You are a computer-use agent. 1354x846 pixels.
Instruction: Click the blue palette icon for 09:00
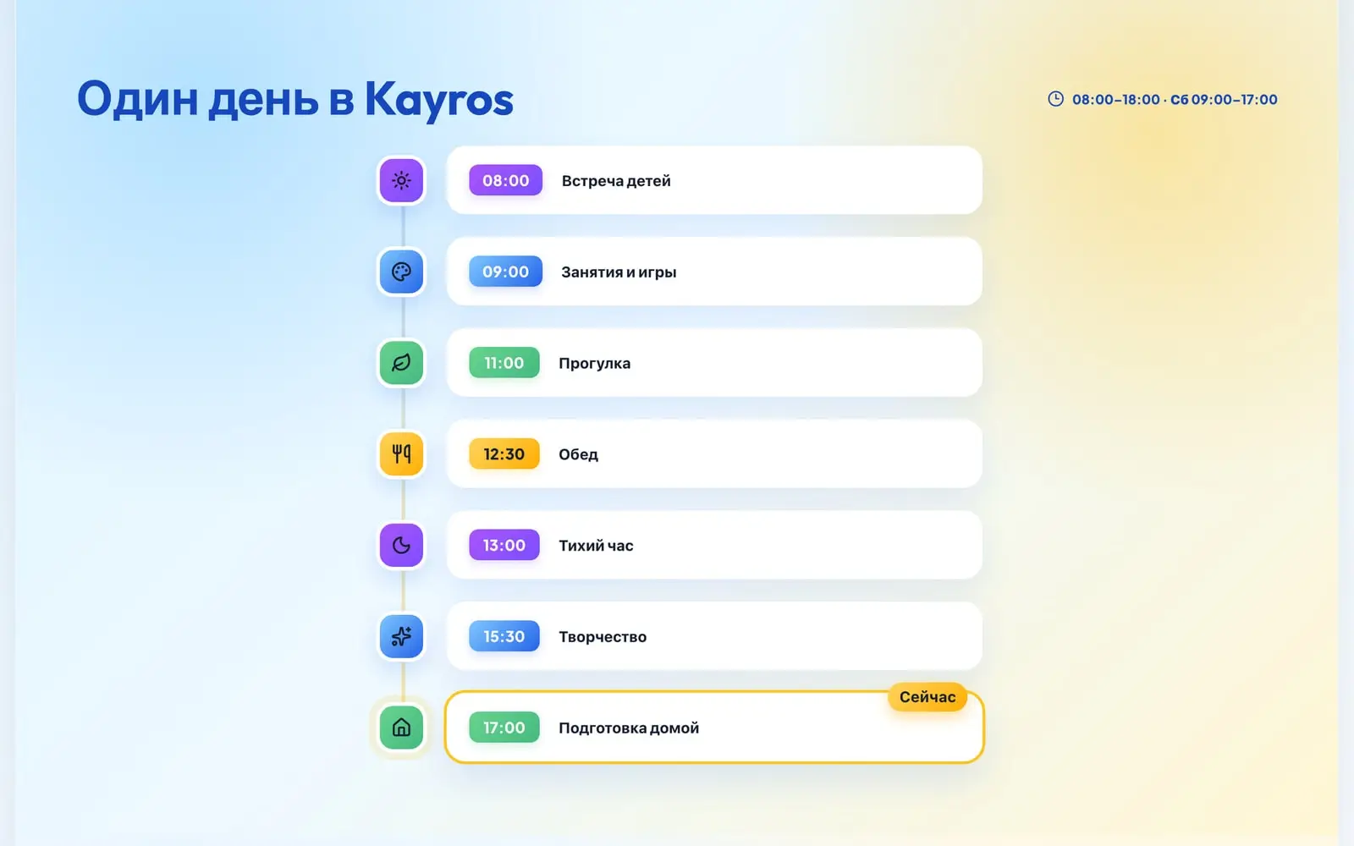point(401,272)
